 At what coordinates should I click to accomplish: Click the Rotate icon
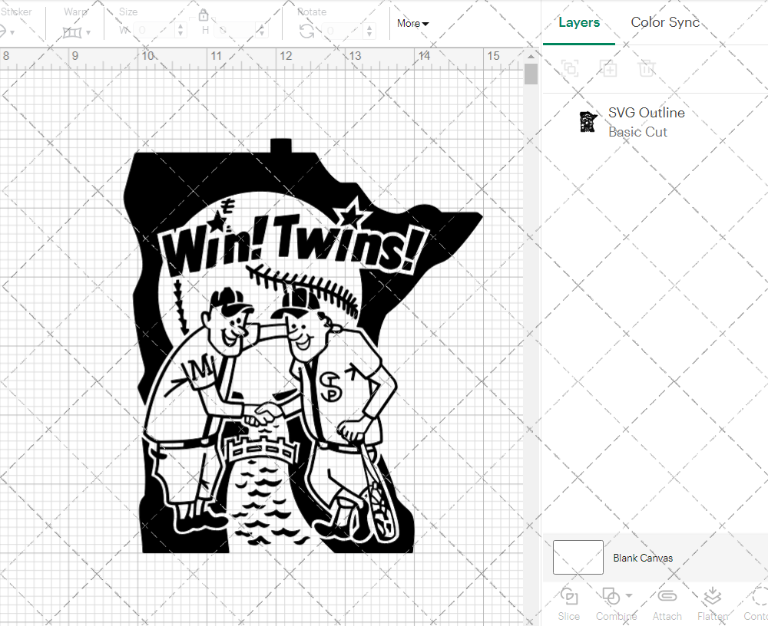(x=307, y=31)
